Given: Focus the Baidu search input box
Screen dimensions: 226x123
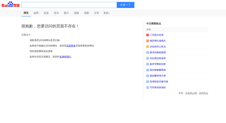Looking at the screenshot, I should (x=69, y=5).
